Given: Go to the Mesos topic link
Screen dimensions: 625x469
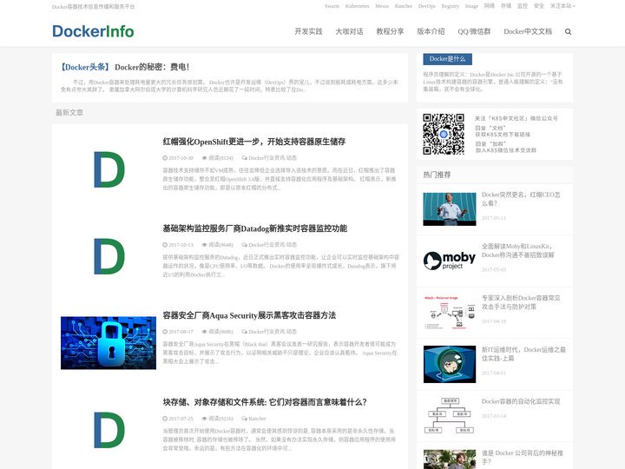Looking at the screenshot, I should pos(382,6).
